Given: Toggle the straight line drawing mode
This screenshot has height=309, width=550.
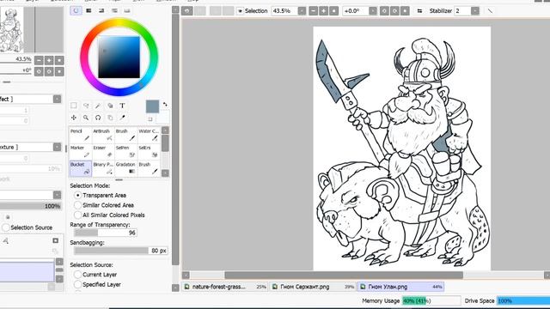Looking at the screenshot, I should pyautogui.click(x=490, y=11).
